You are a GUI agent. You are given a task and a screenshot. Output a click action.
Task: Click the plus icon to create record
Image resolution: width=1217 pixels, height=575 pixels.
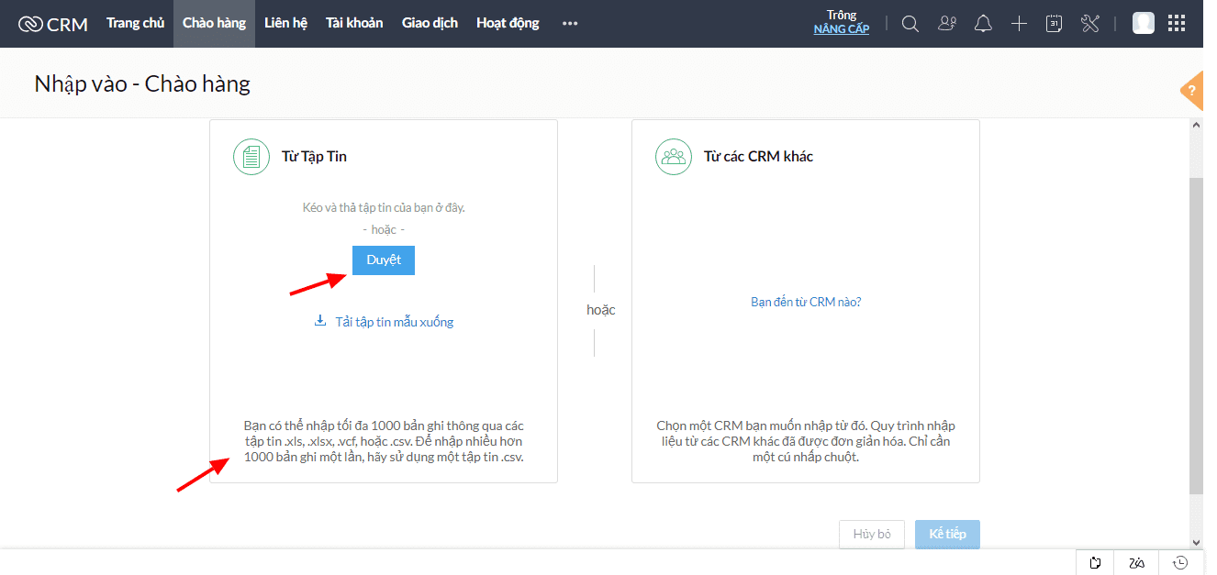tap(1019, 24)
